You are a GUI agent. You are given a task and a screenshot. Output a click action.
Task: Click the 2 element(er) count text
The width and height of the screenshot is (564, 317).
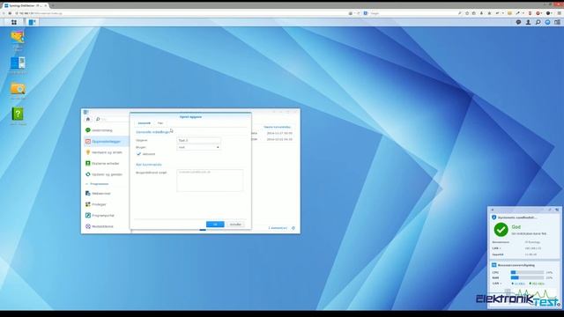tap(278, 228)
